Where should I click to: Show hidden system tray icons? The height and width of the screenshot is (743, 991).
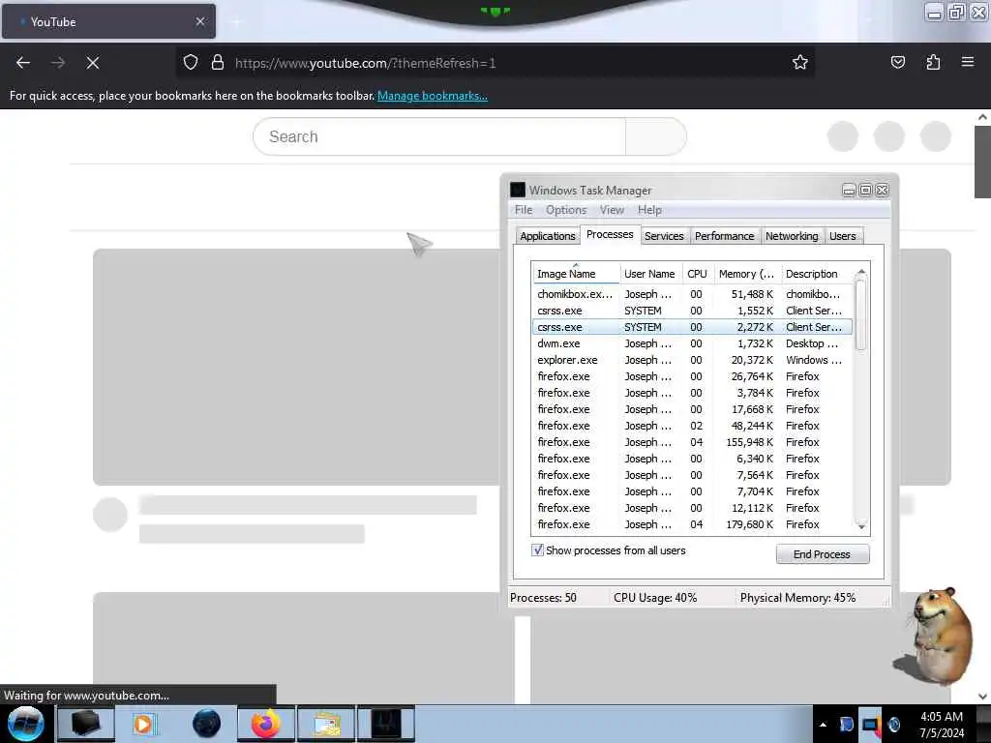coord(823,725)
